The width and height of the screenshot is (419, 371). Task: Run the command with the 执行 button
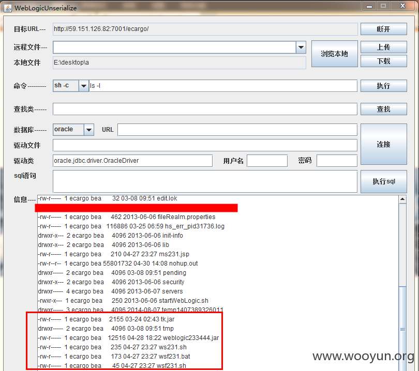pos(383,86)
